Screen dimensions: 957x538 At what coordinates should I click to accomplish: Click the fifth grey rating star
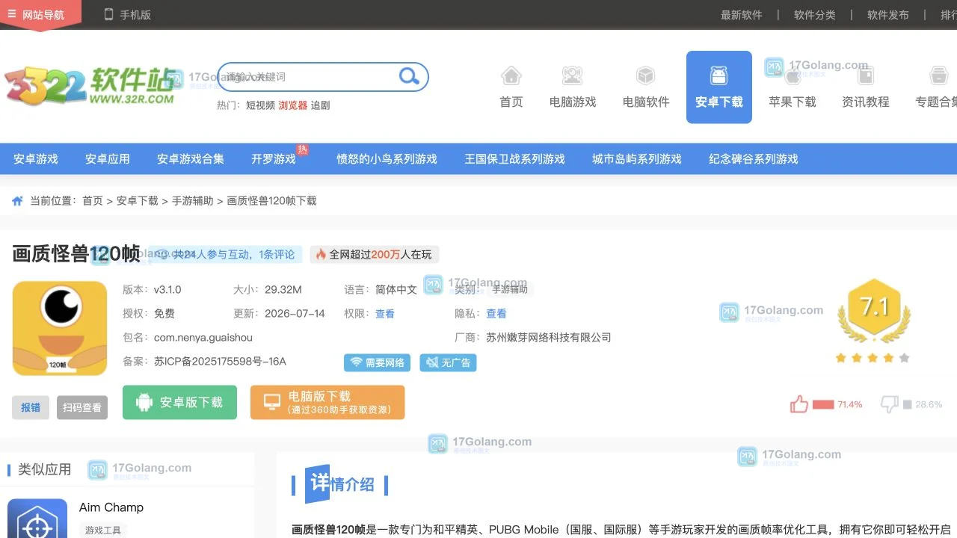click(904, 358)
